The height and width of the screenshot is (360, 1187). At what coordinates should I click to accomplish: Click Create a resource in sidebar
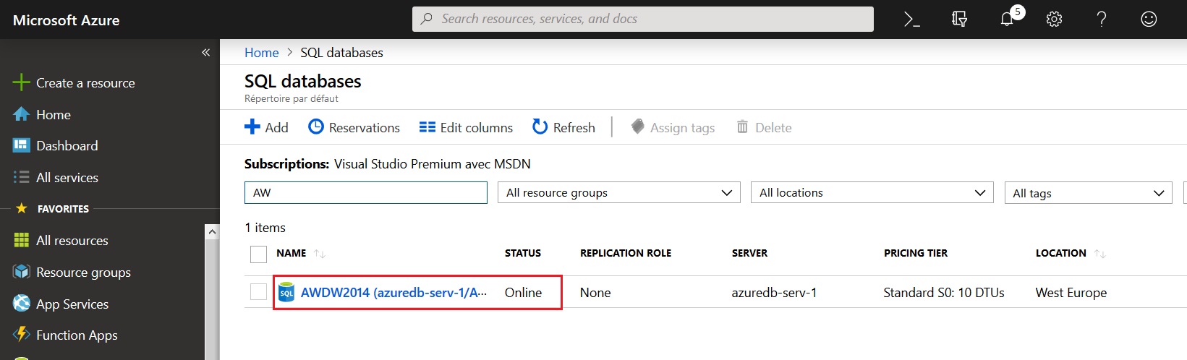75,83
